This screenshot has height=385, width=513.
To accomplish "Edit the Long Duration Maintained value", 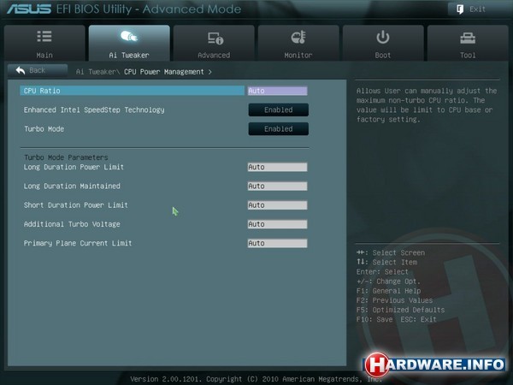I will click(x=277, y=187).
